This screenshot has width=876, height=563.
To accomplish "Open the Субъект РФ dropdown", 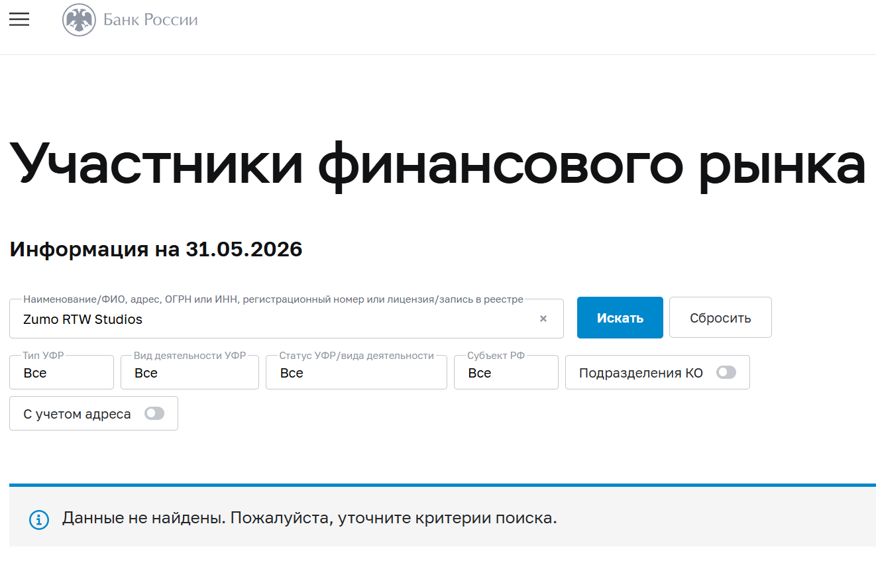I will click(x=506, y=372).
